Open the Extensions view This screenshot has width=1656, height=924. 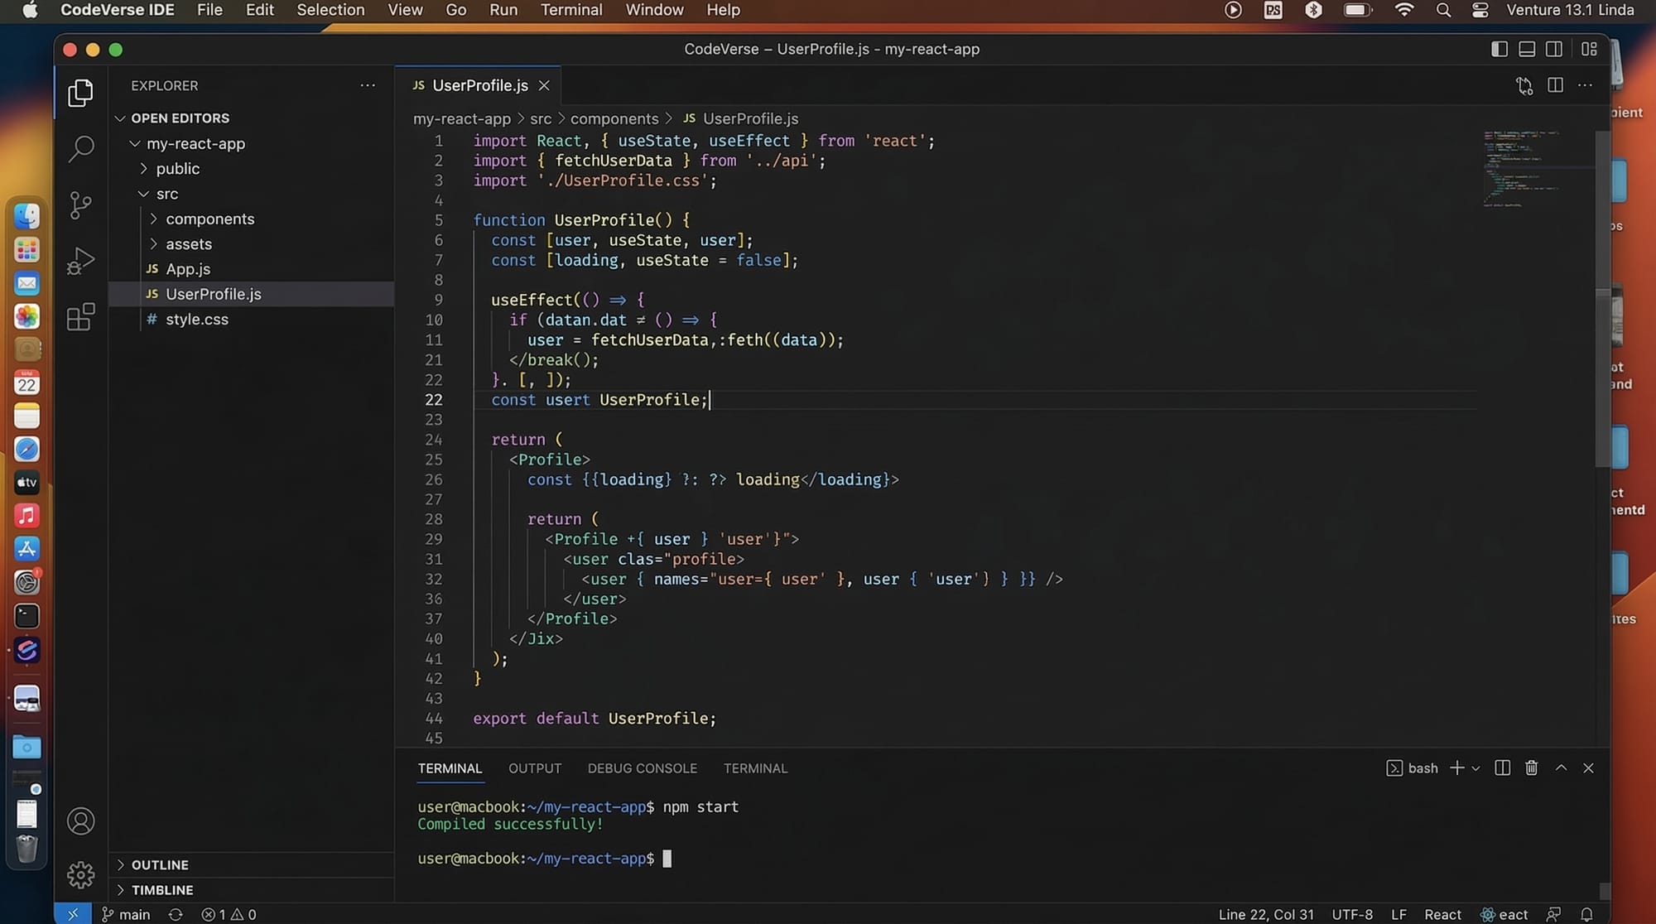click(x=80, y=317)
